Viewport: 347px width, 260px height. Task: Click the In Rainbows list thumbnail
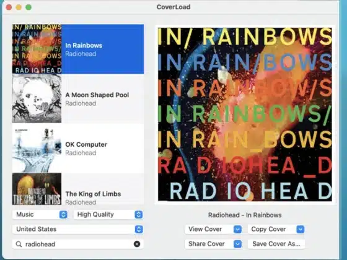[37, 49]
